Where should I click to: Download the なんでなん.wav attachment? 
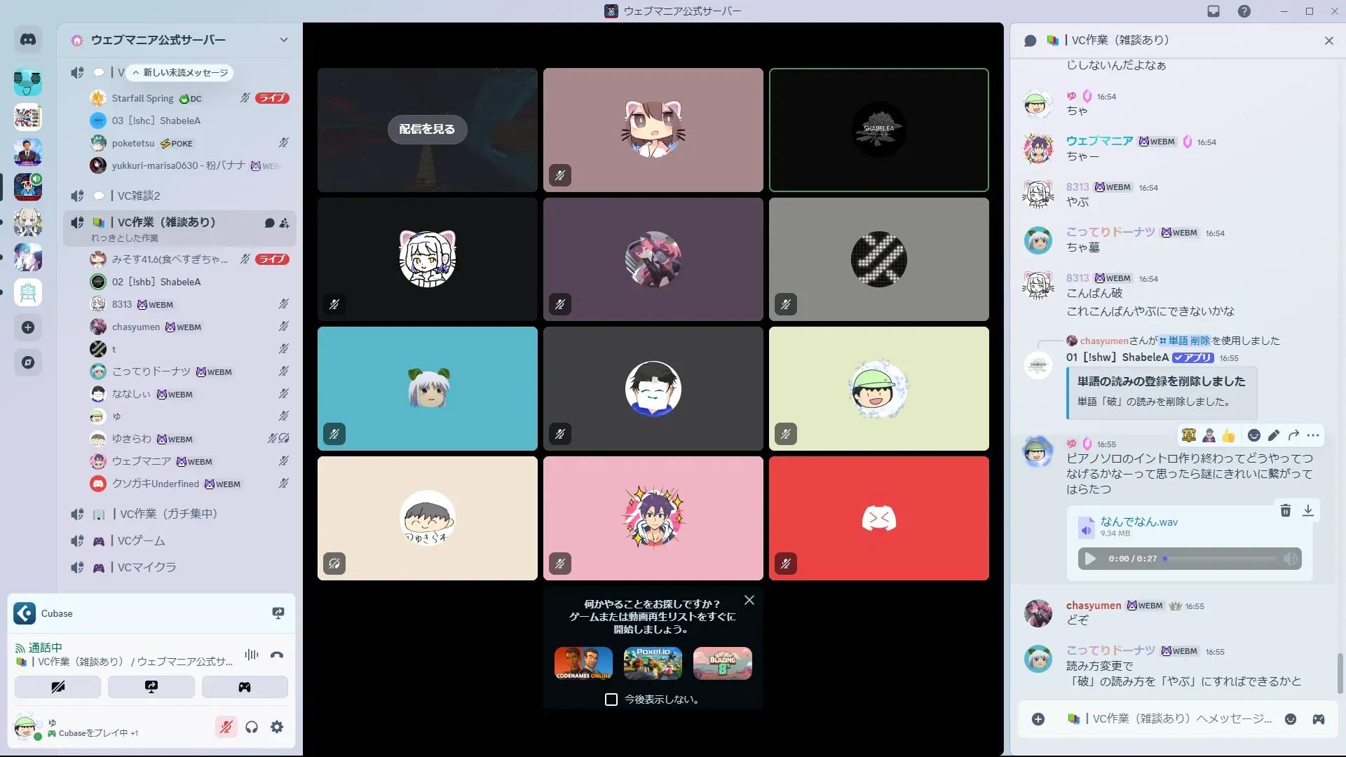(1307, 510)
